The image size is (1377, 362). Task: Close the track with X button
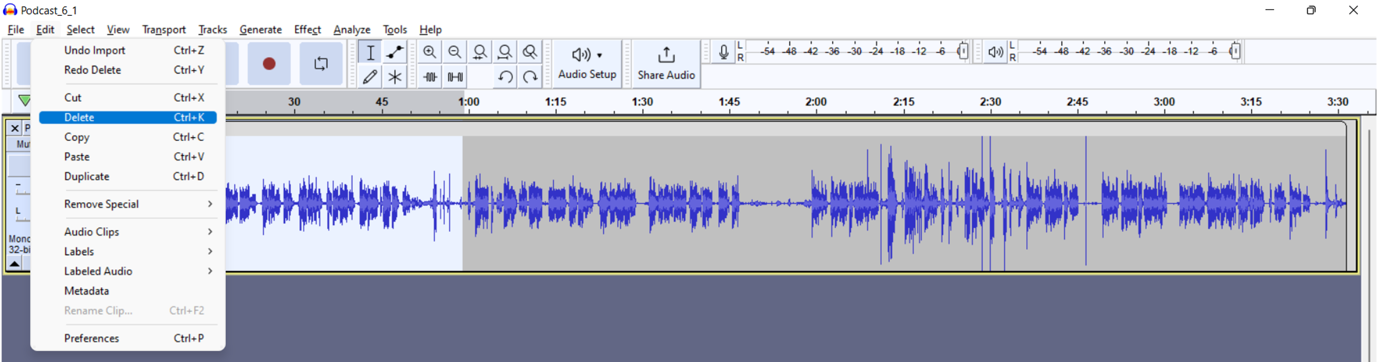[14, 128]
